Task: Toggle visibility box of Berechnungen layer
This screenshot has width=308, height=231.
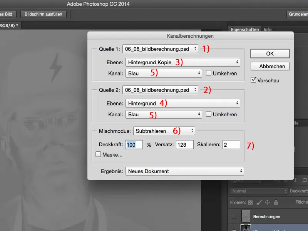Action: tap(234, 216)
